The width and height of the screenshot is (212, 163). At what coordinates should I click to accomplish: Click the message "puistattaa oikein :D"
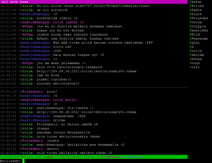(57, 18)
